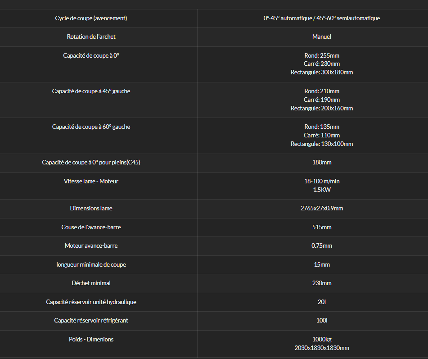Click the 'Manuel' value cell
The width and height of the screenshot is (428, 359).
click(321, 36)
